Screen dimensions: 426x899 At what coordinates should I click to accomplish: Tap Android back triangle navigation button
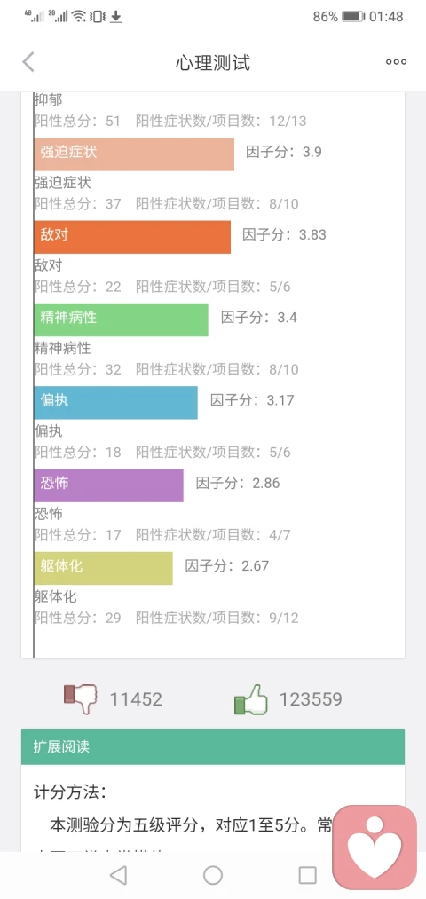click(118, 875)
